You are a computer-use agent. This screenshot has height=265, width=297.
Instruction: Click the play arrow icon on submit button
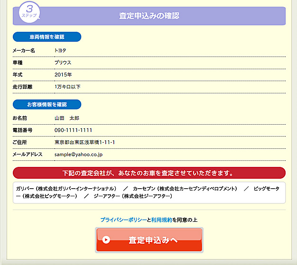(106, 240)
